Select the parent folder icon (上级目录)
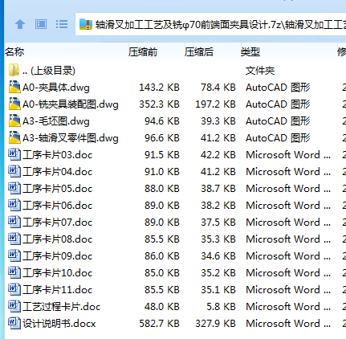The width and height of the screenshot is (346, 339). pos(14,70)
